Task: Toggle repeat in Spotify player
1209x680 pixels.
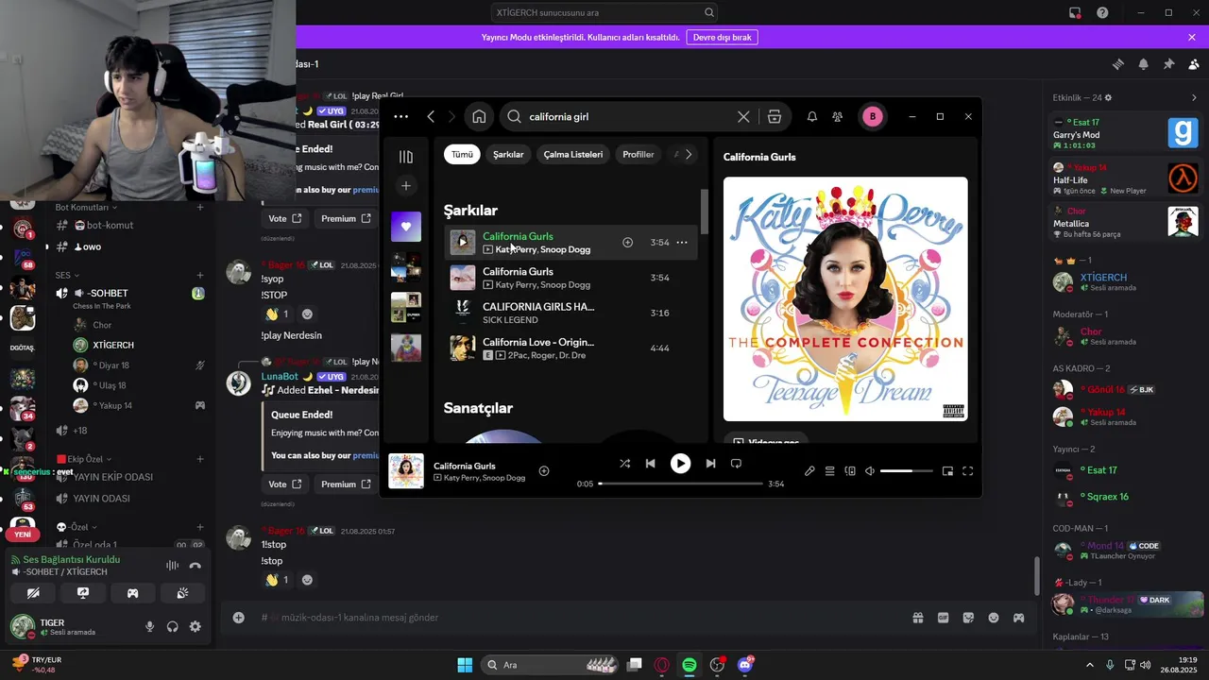Action: (736, 464)
